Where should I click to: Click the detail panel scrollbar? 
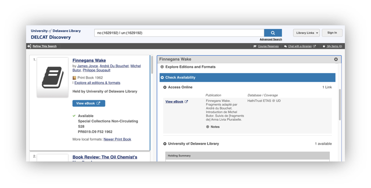[340, 105]
